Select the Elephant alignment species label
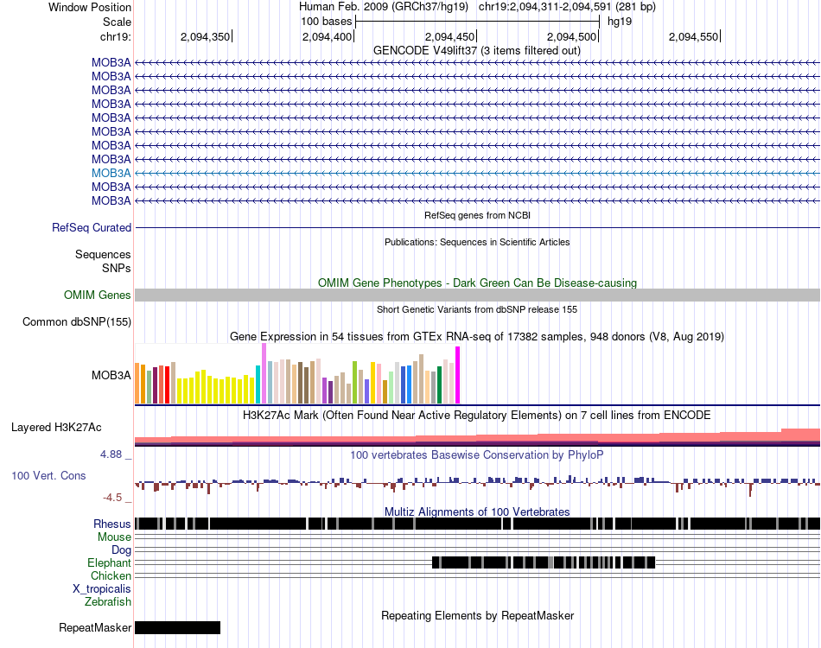This screenshot has width=821, height=648. [110, 562]
